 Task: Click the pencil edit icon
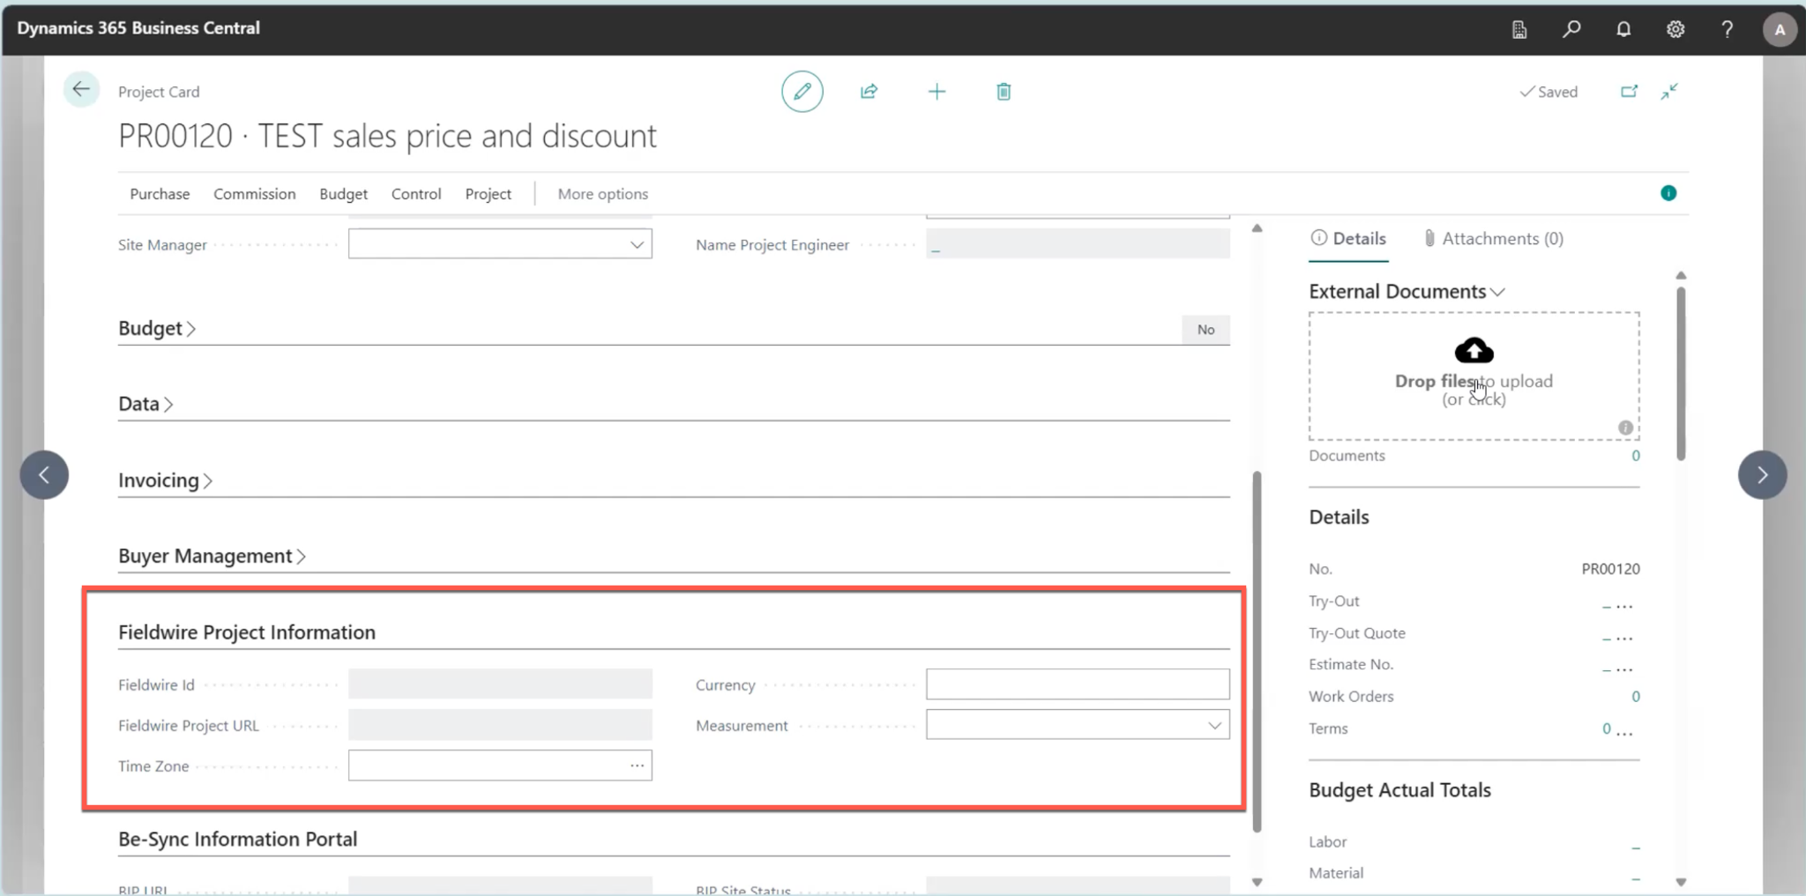802,92
